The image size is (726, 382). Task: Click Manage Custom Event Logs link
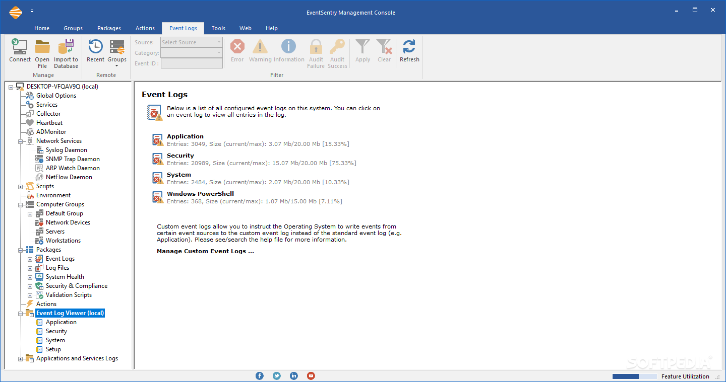pyautogui.click(x=205, y=251)
